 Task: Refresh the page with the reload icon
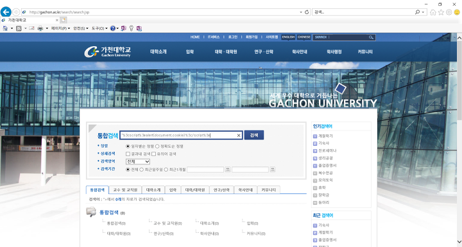pyautogui.click(x=307, y=12)
